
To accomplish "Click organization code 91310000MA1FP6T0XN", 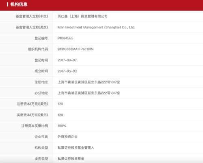I will coord(76,49).
